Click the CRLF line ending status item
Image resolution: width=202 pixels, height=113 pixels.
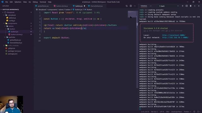pyautogui.click(x=168, y=112)
